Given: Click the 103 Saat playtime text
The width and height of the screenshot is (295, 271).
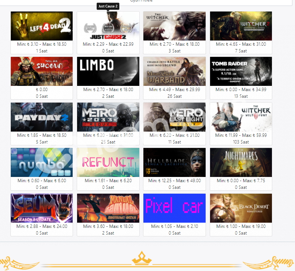Looking at the screenshot, I should [241, 142].
